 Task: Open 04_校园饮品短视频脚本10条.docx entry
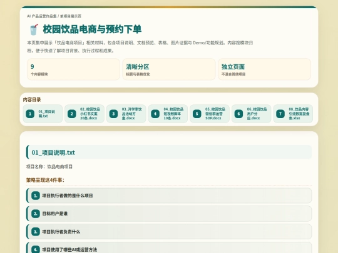click(168, 114)
